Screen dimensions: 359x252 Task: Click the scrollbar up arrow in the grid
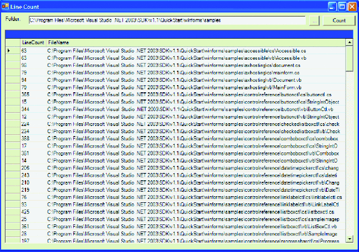349,42
